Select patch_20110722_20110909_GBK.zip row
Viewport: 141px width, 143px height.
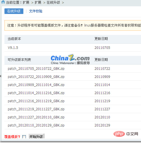click(73, 77)
